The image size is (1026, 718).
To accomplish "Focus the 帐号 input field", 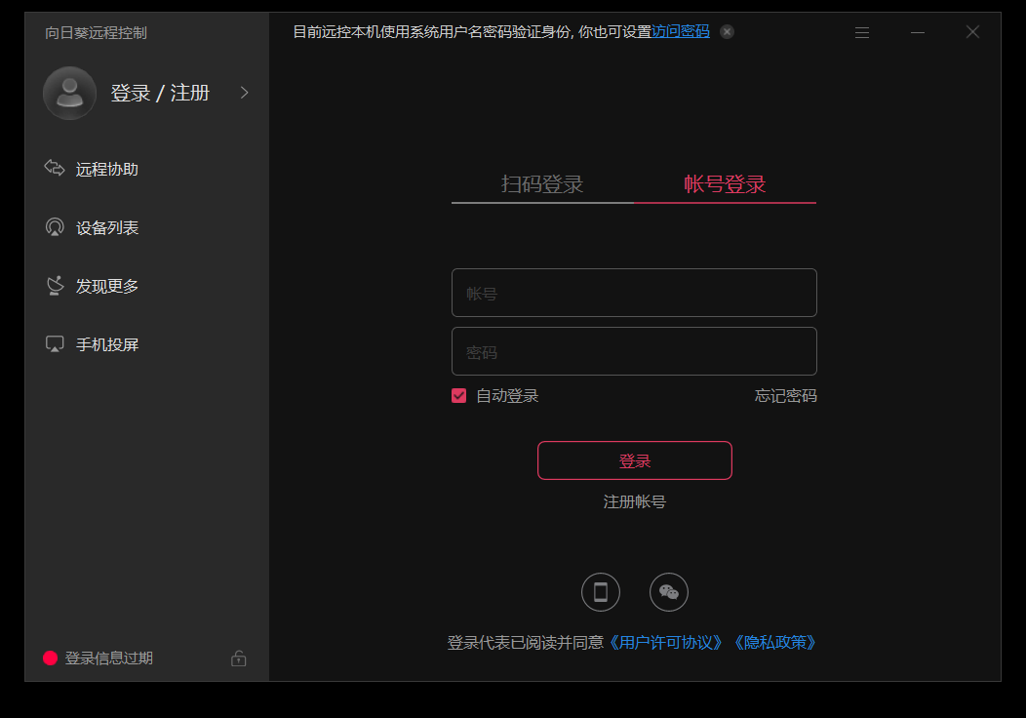I will tap(634, 293).
